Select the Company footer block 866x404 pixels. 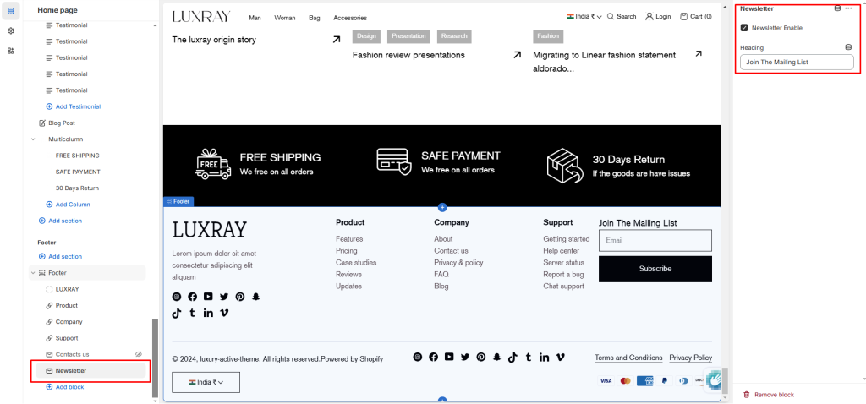69,322
